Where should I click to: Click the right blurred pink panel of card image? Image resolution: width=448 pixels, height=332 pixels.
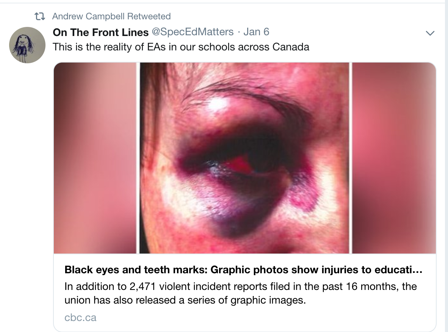pos(394,158)
